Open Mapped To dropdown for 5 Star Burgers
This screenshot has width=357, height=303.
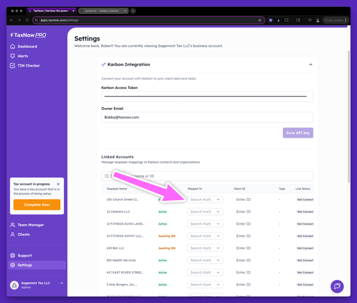(205, 284)
